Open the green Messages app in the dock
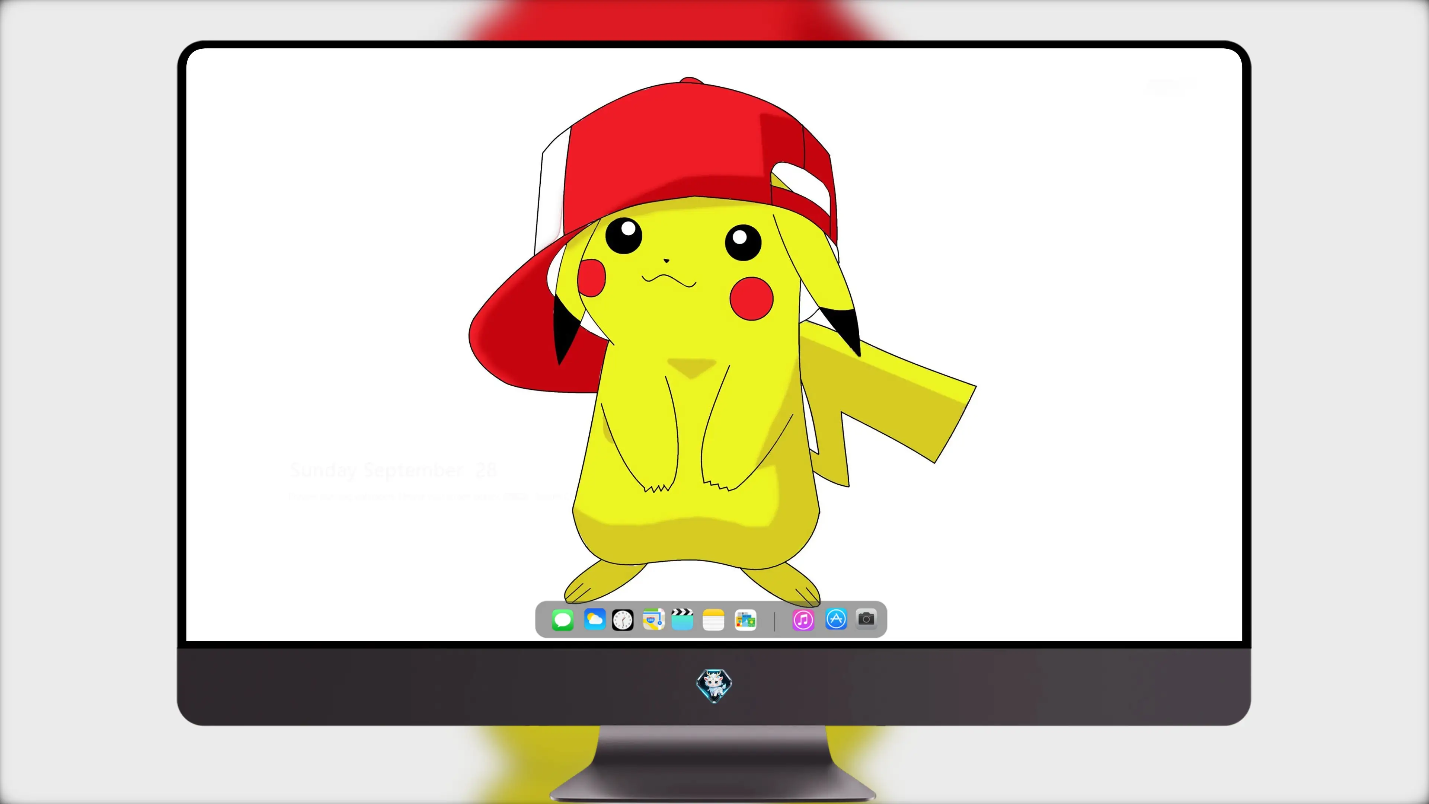Viewport: 1429px width, 804px height. tap(563, 620)
